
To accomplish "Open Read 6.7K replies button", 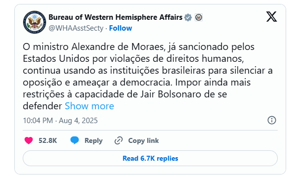I will click(x=150, y=158).
